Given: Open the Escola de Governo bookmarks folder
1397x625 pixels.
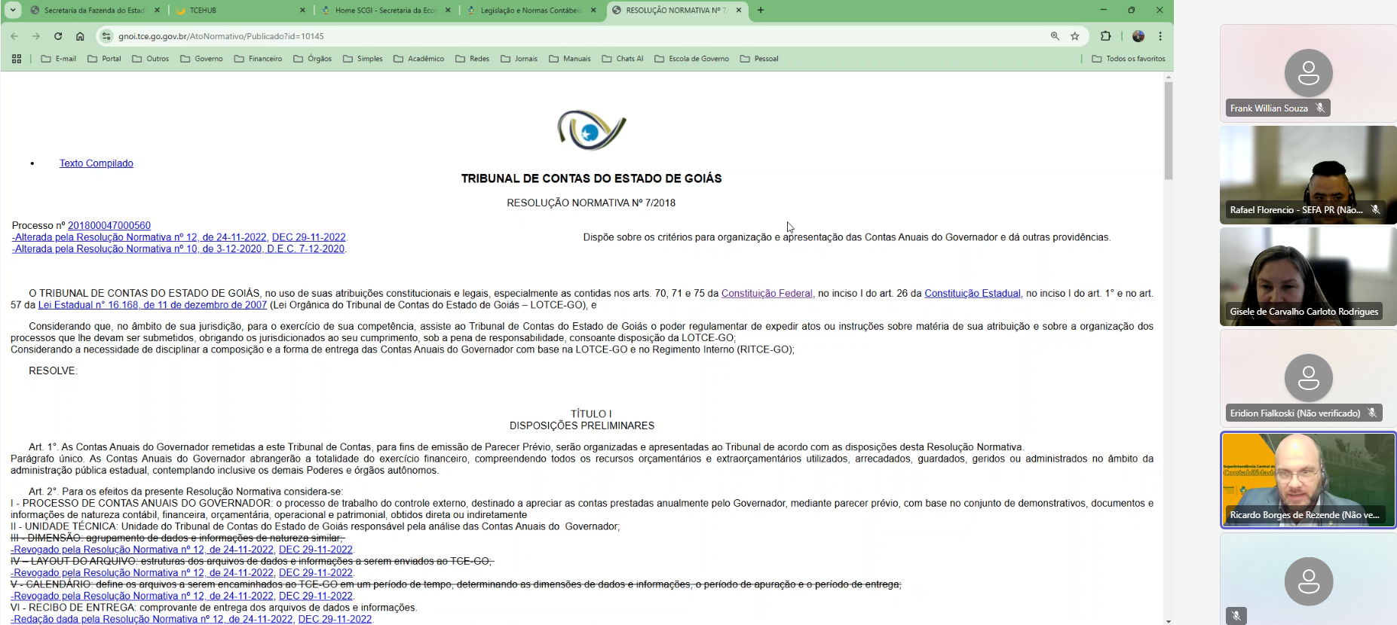Looking at the screenshot, I should coord(691,59).
